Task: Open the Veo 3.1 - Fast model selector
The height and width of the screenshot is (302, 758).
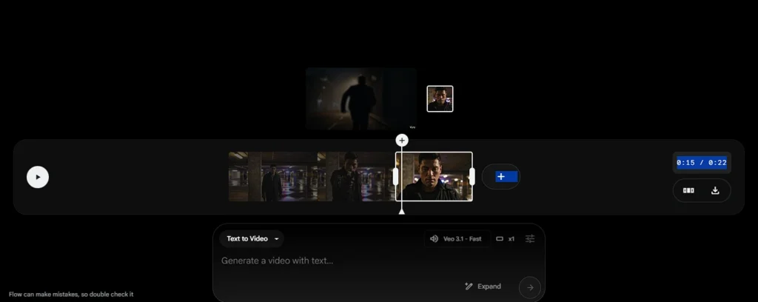Action: tap(457, 238)
